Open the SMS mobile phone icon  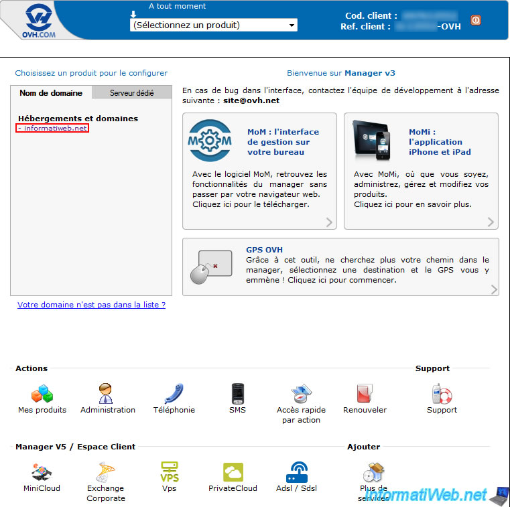point(237,394)
